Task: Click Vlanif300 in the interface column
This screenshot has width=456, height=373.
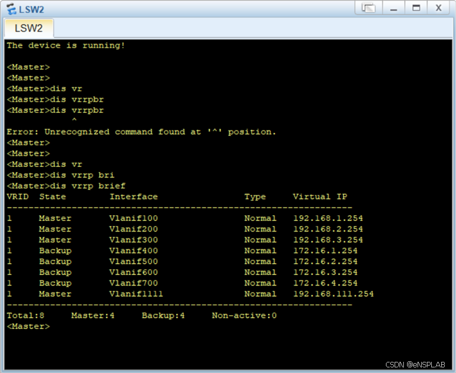Action: coord(133,240)
